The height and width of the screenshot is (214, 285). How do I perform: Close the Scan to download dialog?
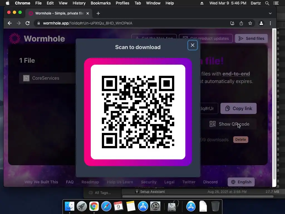(193, 45)
